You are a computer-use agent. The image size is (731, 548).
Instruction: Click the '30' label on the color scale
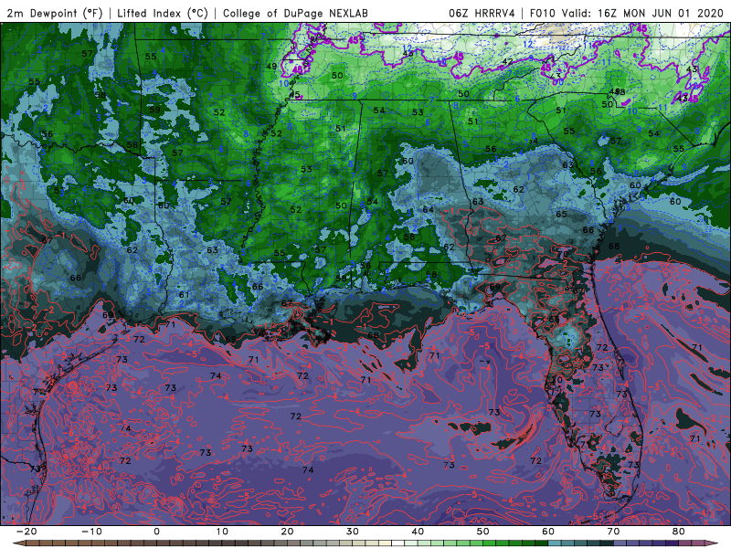[x=353, y=532]
